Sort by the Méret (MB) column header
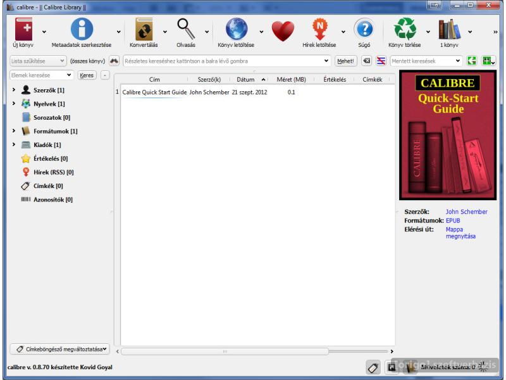Image resolution: width=506 pixels, height=380 pixels. tap(291, 79)
